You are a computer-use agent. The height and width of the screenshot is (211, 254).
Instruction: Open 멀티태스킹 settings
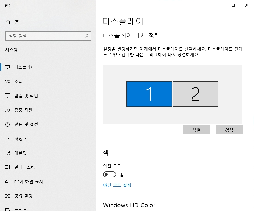(x=48, y=167)
